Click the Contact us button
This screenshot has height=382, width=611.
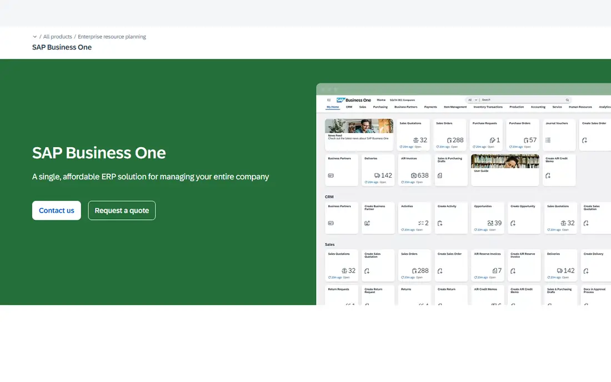click(57, 210)
